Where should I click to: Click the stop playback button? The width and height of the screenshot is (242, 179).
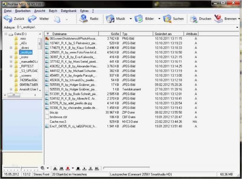pyautogui.click(x=78, y=168)
